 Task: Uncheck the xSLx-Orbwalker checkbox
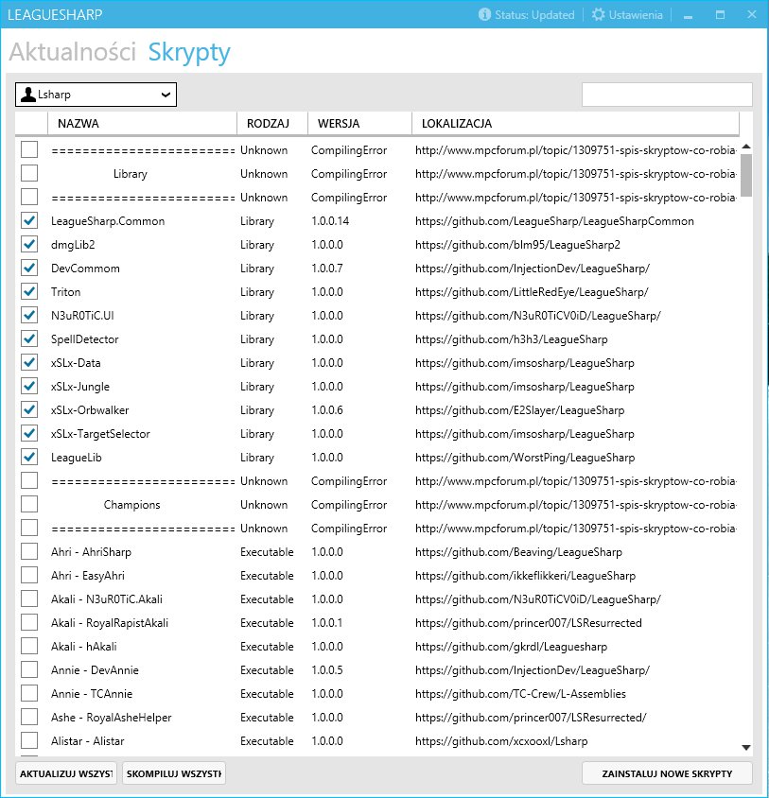pos(29,410)
